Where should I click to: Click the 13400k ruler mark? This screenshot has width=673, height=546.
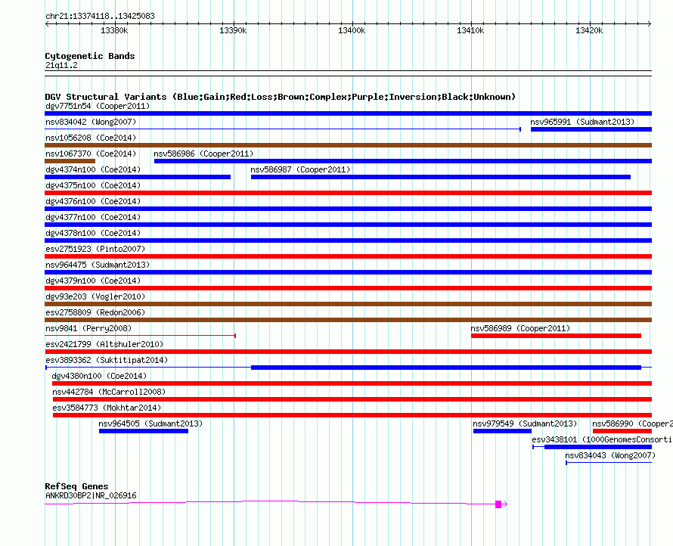[x=352, y=30]
